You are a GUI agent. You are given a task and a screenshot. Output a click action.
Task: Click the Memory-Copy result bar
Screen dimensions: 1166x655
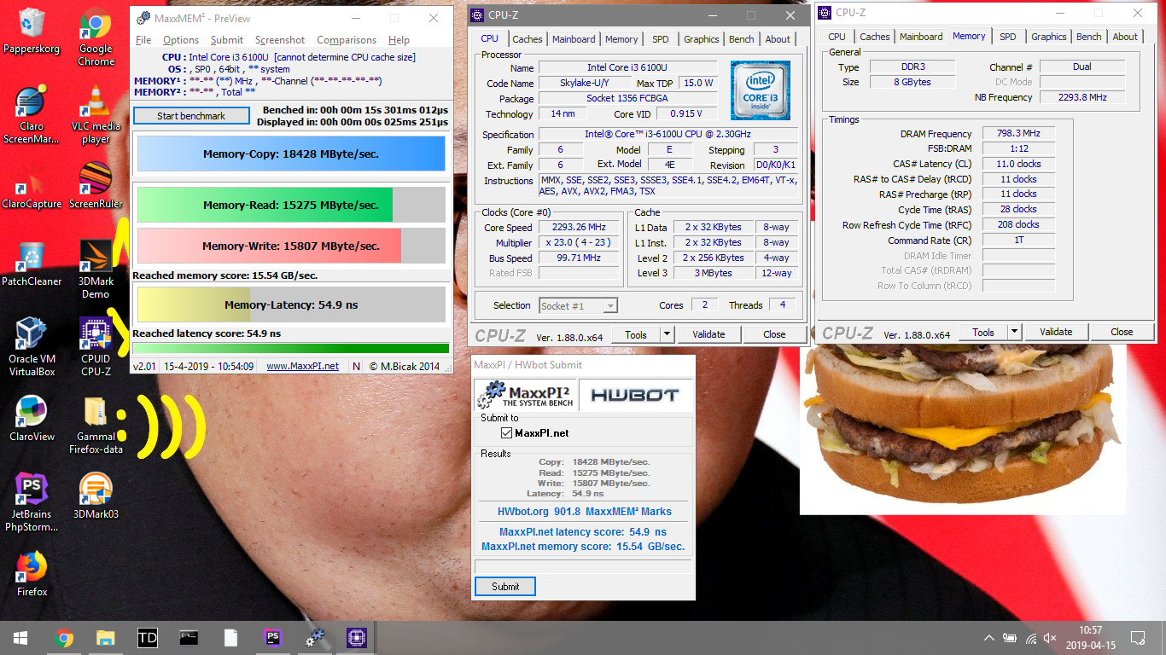coord(291,154)
